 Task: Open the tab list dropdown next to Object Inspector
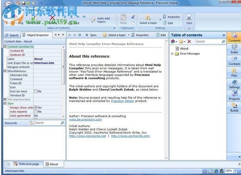point(63,35)
